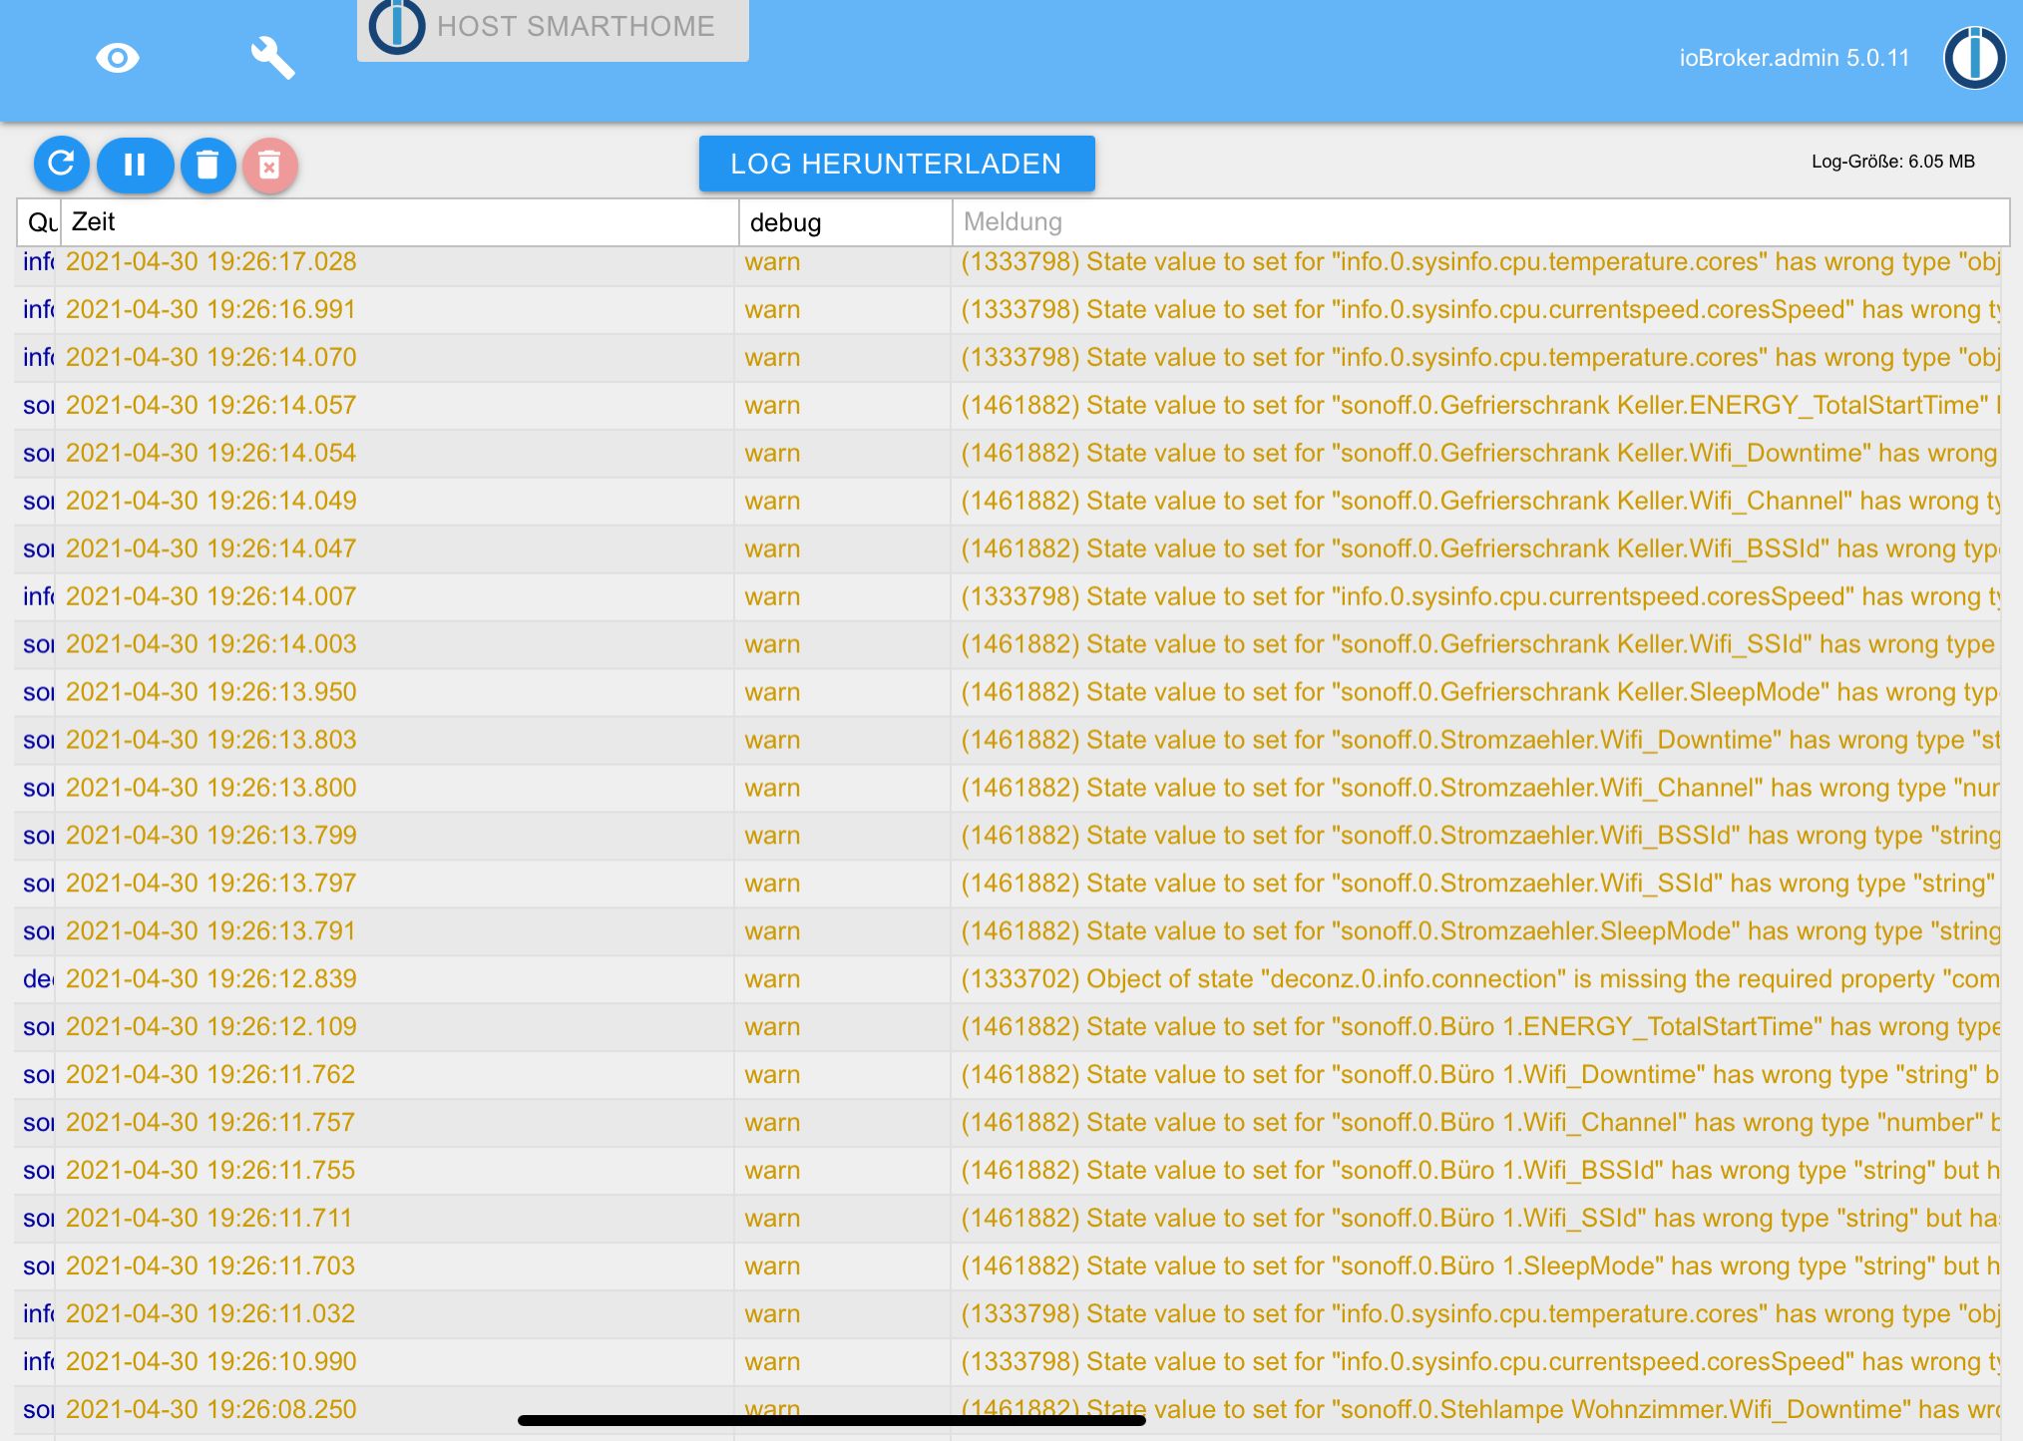Viewport: 2023px width, 1441px height.
Task: Click message about Gefrierschrank Keller.Wifi_SSId
Action: coord(1480,644)
